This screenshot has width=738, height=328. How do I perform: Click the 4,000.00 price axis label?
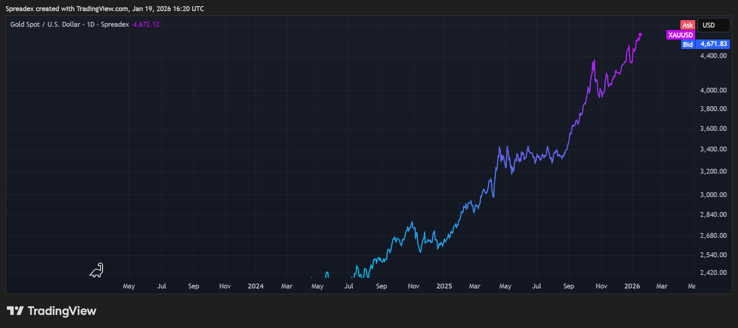coord(713,90)
